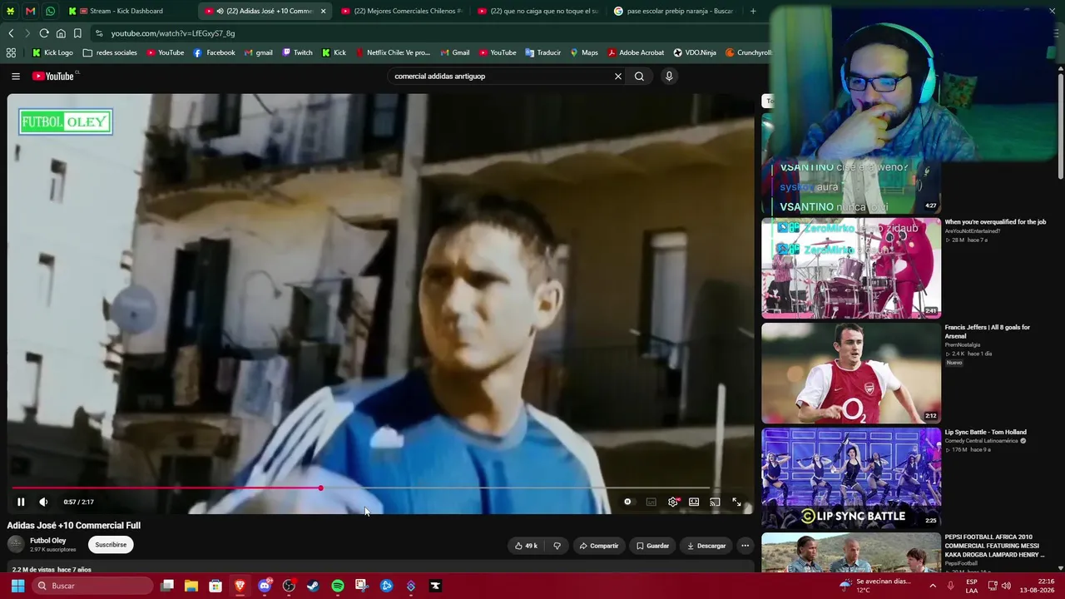Open Spotify from the taskbar
The image size is (1065, 599).
[x=338, y=586]
